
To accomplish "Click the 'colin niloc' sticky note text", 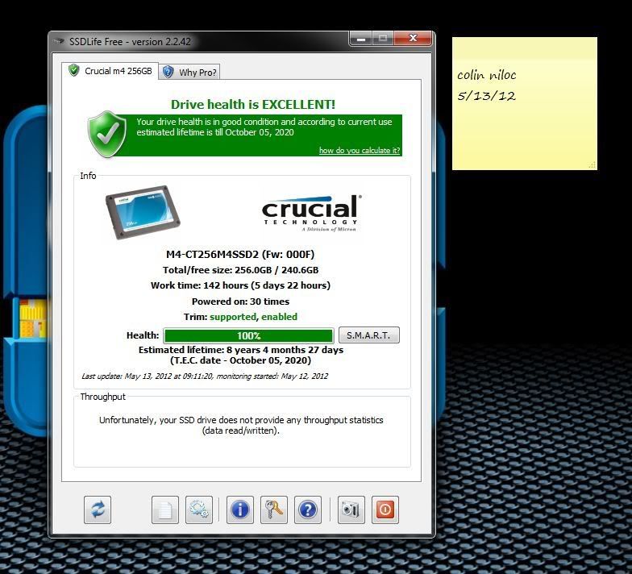I will 487,75.
